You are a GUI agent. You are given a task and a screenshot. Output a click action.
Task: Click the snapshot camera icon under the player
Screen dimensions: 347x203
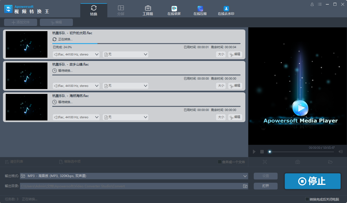click(298, 162)
